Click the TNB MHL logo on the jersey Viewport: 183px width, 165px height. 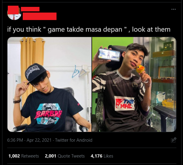pos(124,103)
